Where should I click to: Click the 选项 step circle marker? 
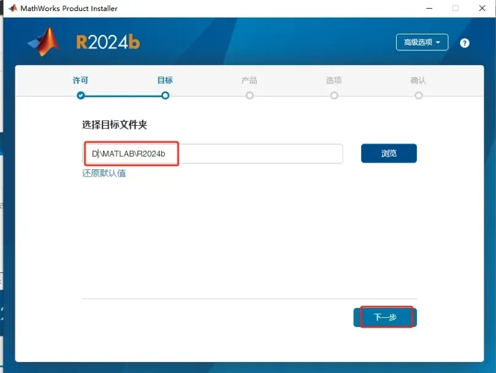click(334, 95)
